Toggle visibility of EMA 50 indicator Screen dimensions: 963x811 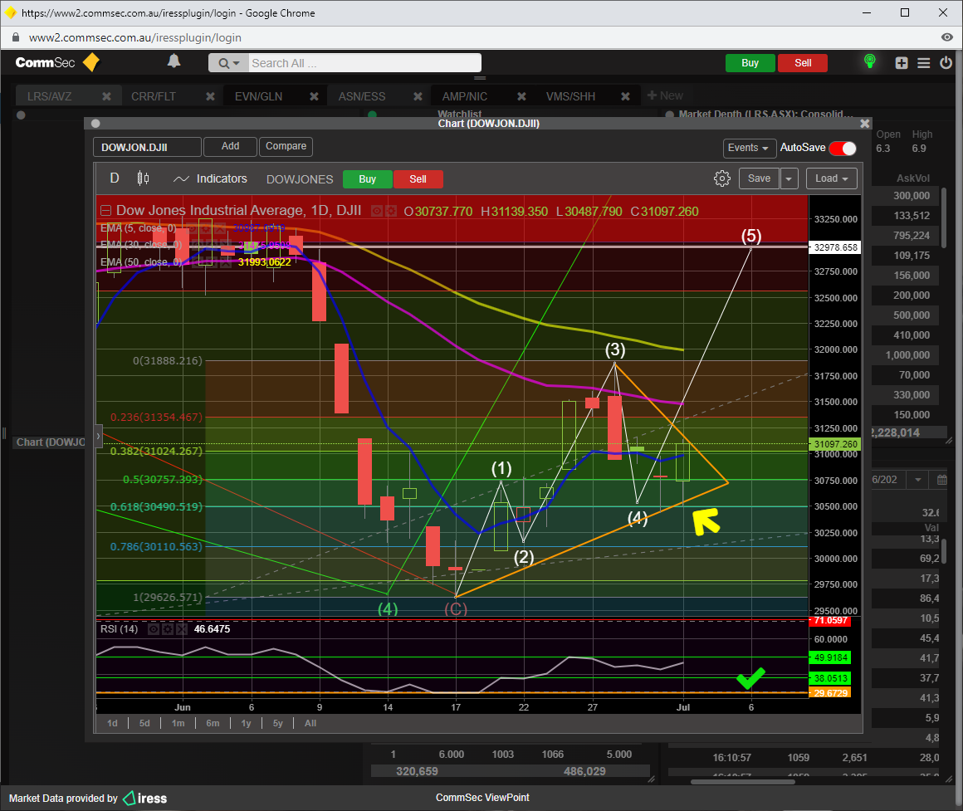(x=198, y=262)
